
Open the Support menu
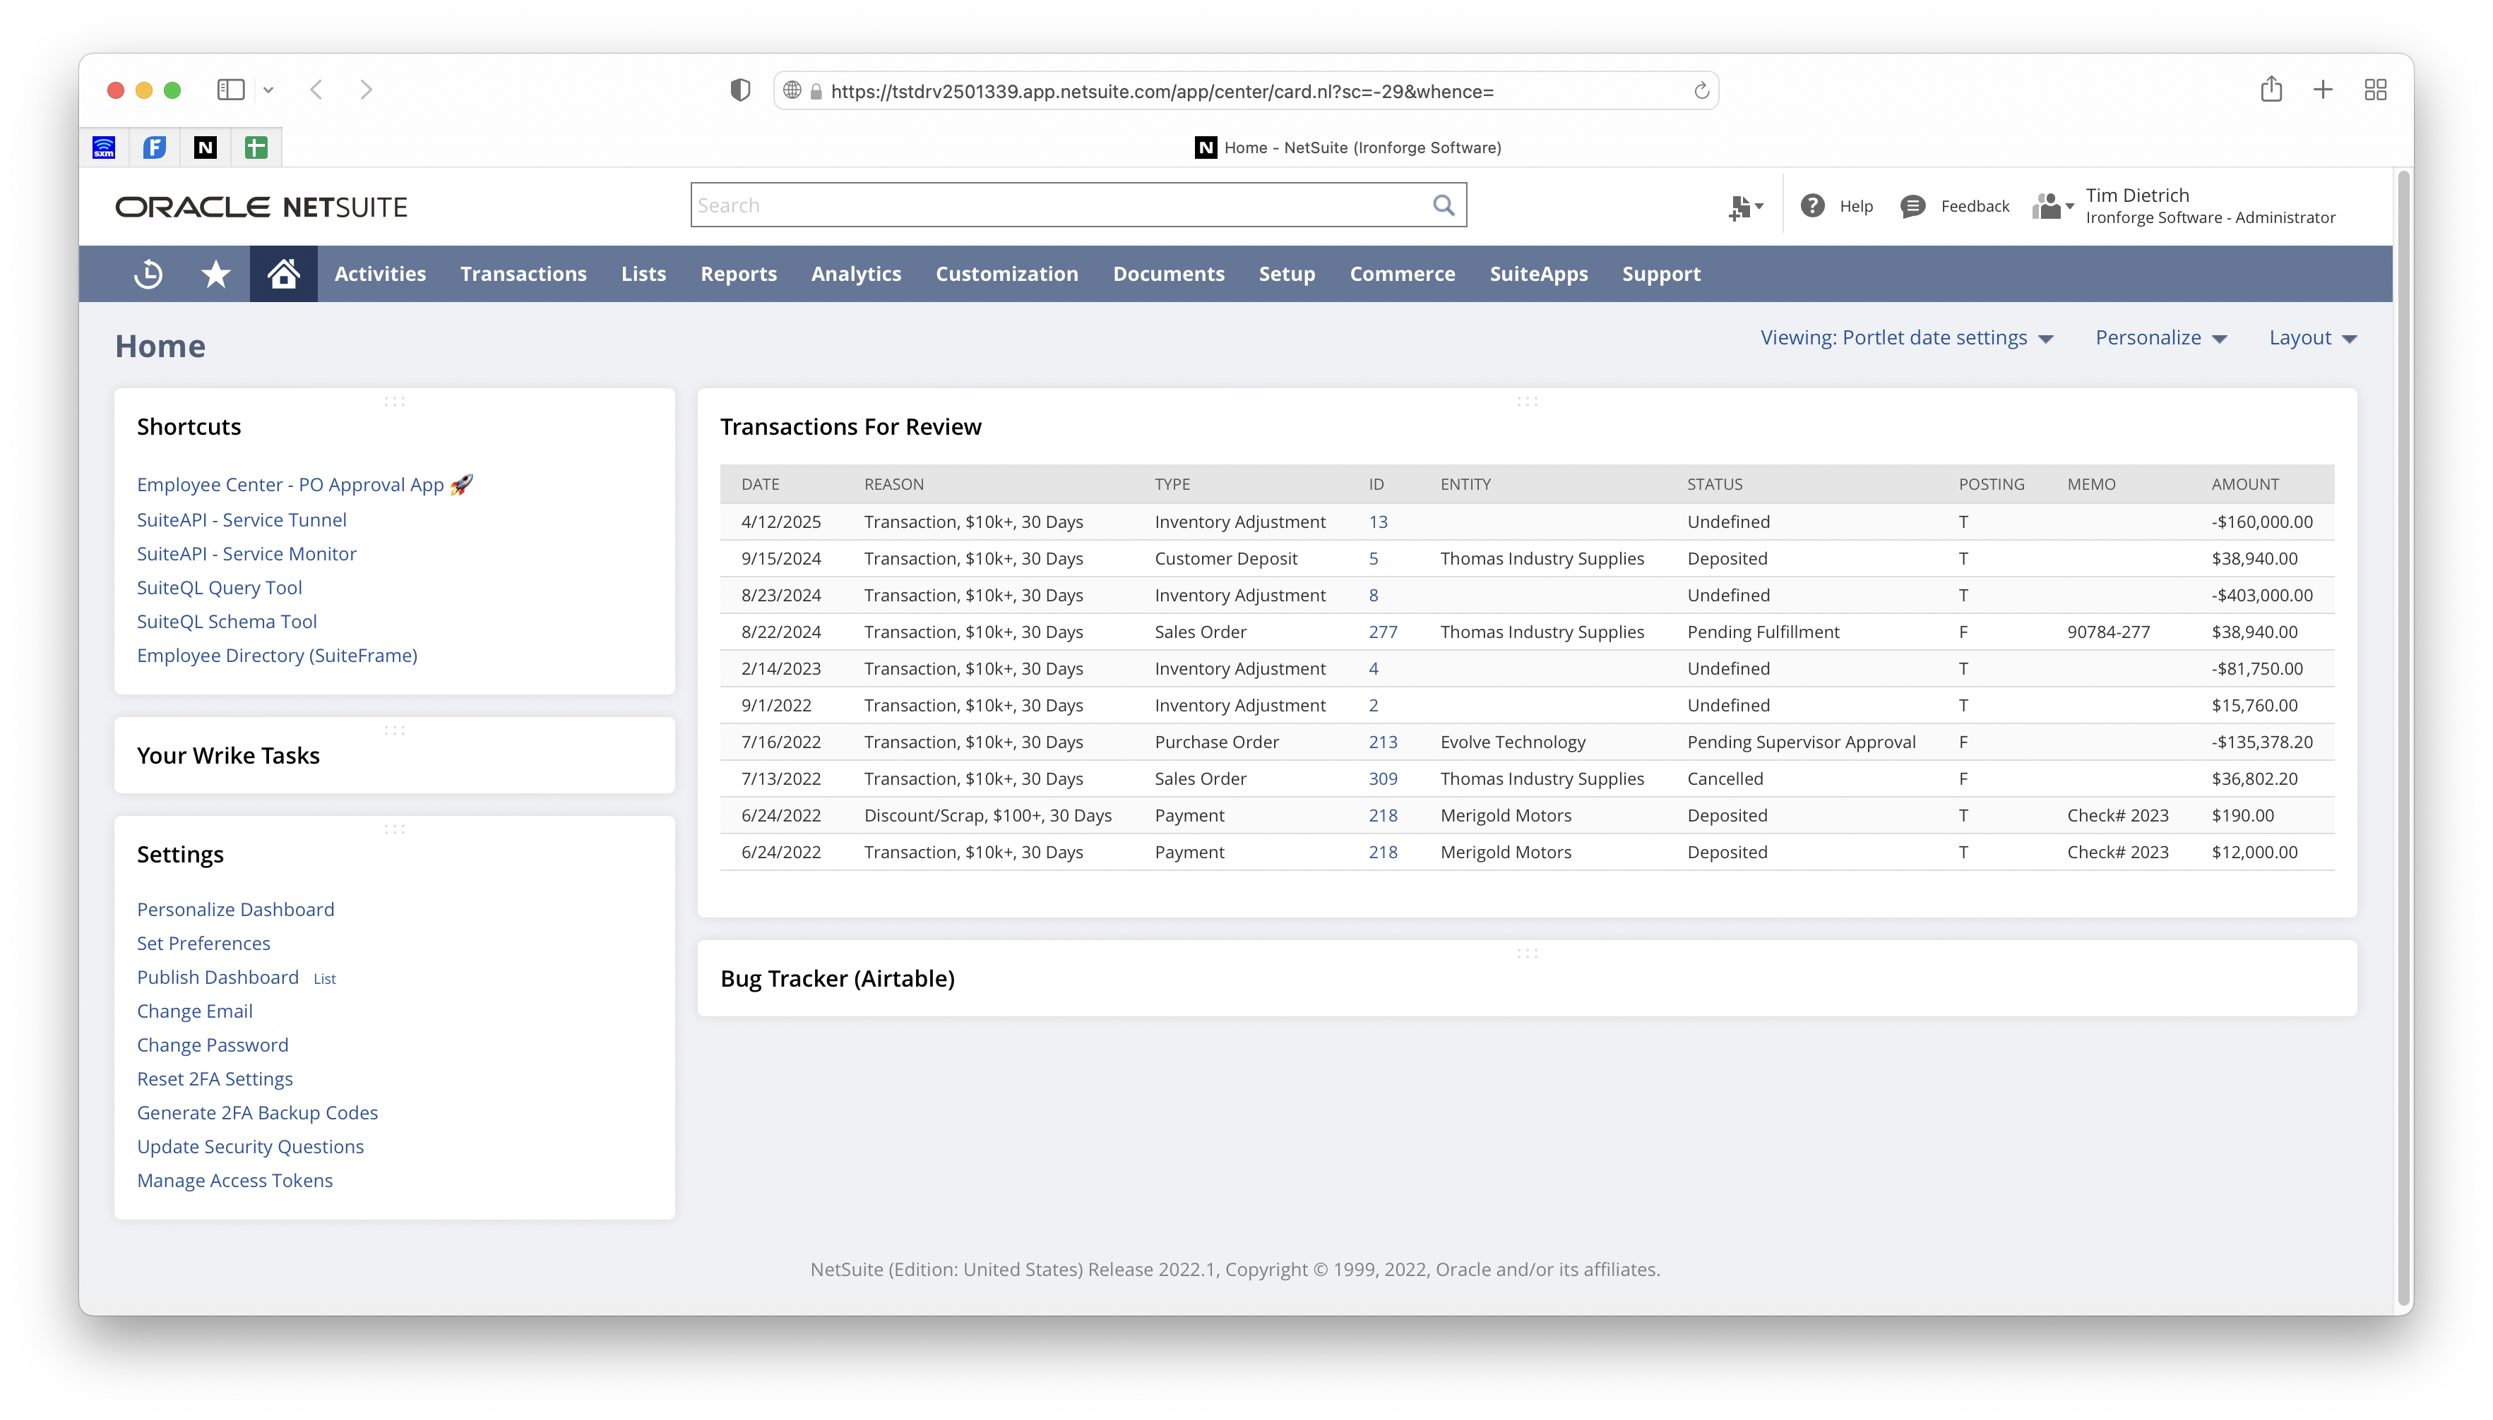[1660, 274]
